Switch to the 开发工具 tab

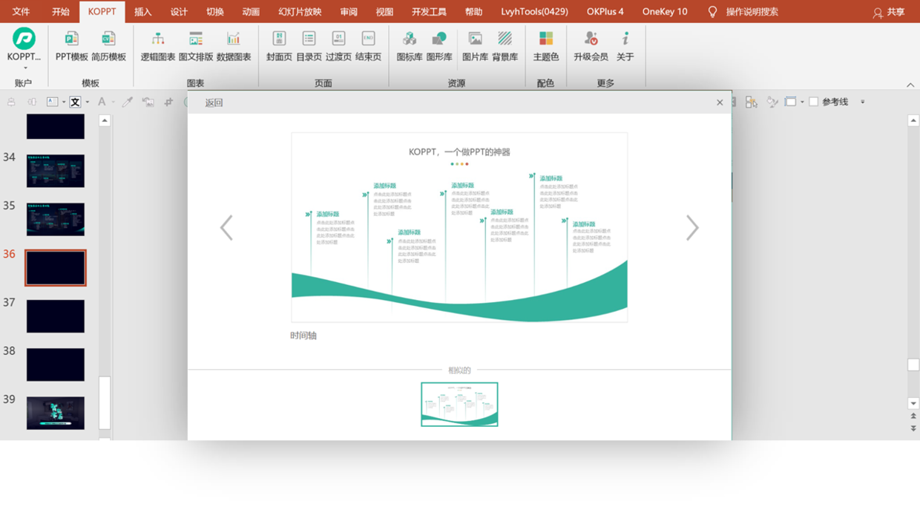point(429,12)
